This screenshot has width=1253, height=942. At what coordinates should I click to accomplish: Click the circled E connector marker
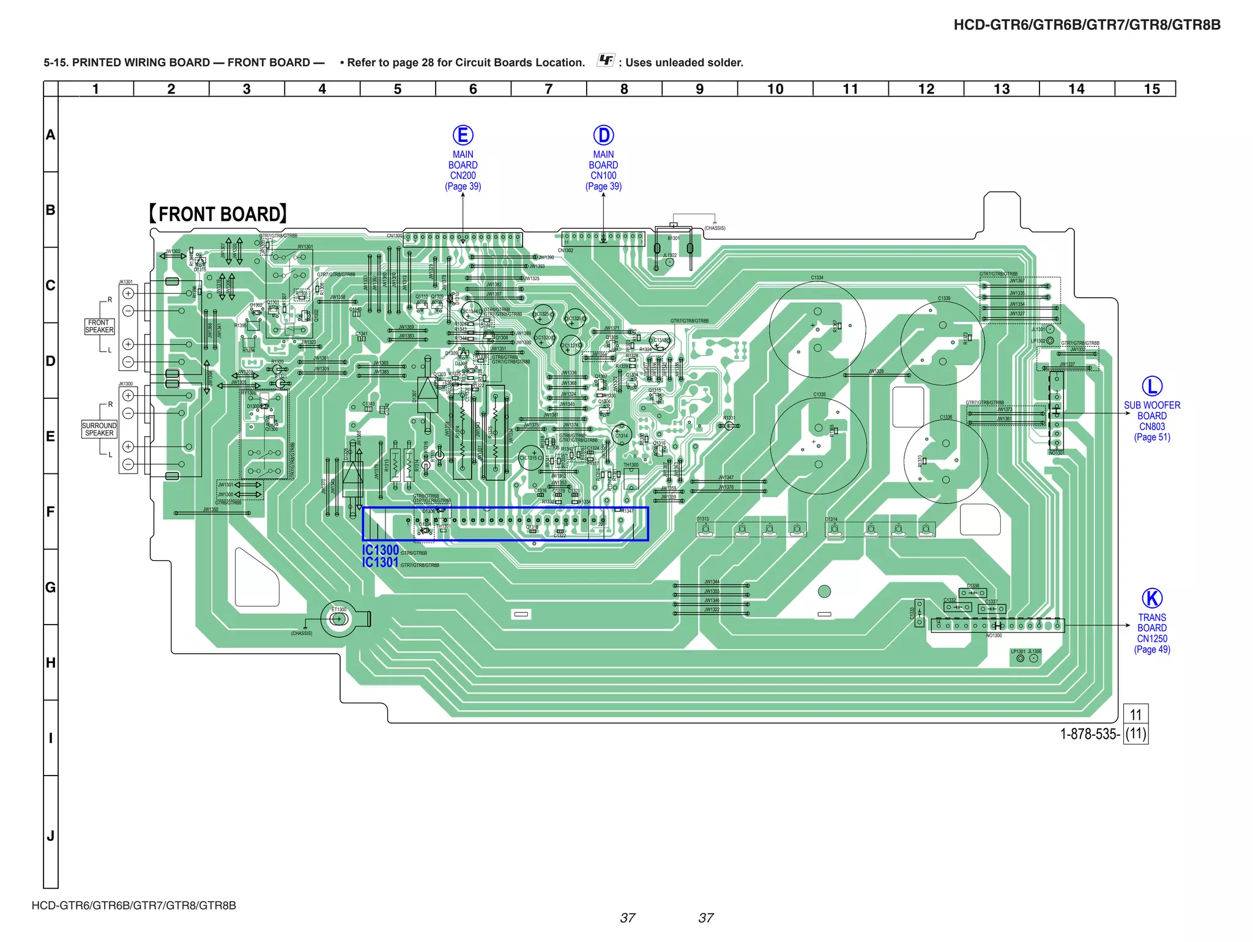coord(463,135)
